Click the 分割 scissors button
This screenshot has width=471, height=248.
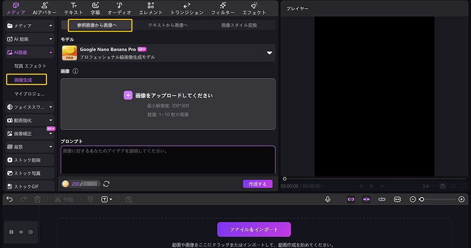tap(64, 199)
